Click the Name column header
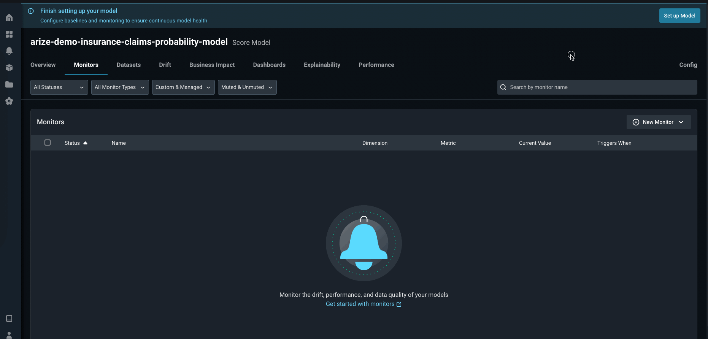This screenshot has height=339, width=708. point(119,143)
